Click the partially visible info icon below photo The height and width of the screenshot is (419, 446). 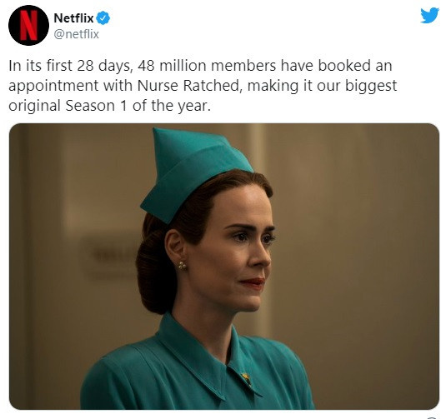[x=432, y=417]
